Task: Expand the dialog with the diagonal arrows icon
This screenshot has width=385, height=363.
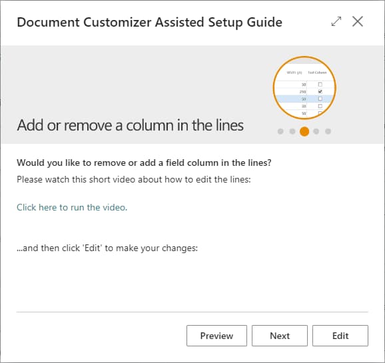Action: tap(336, 21)
